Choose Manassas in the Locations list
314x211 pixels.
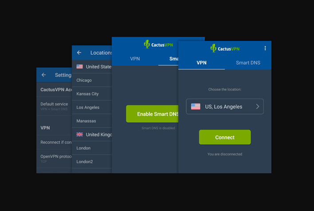pos(92,121)
